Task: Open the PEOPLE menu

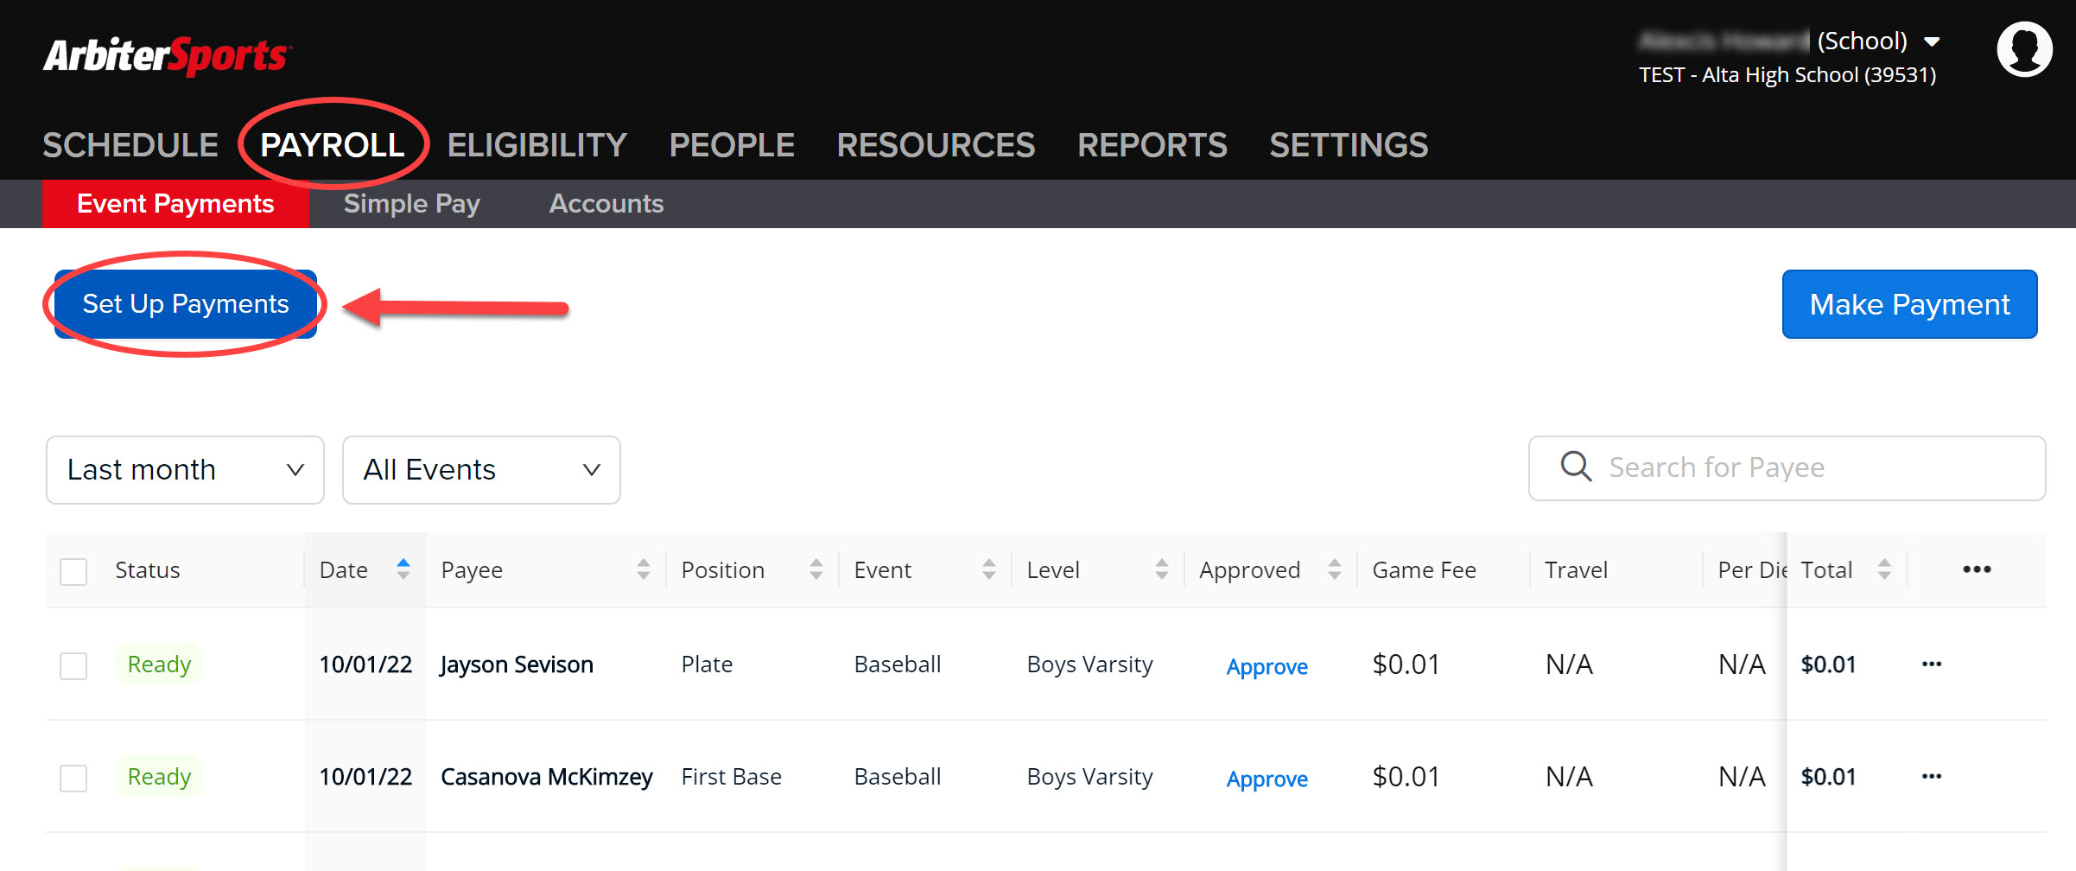Action: 732,145
